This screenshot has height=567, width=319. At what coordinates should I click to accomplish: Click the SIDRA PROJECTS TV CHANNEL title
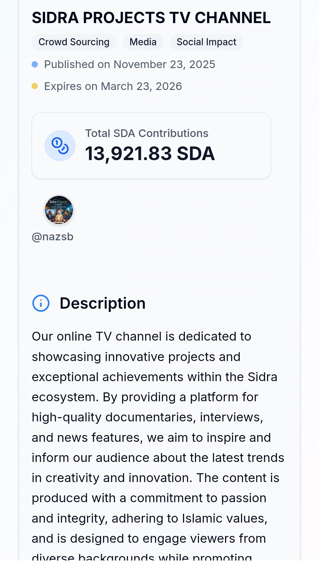[151, 18]
